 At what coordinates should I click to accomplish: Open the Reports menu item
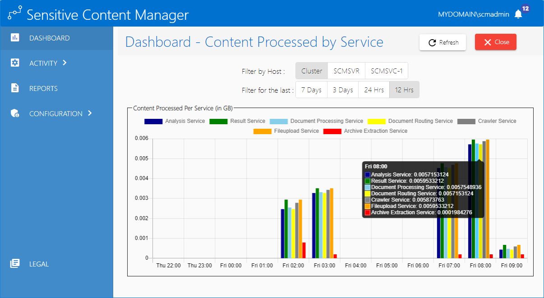click(x=43, y=88)
